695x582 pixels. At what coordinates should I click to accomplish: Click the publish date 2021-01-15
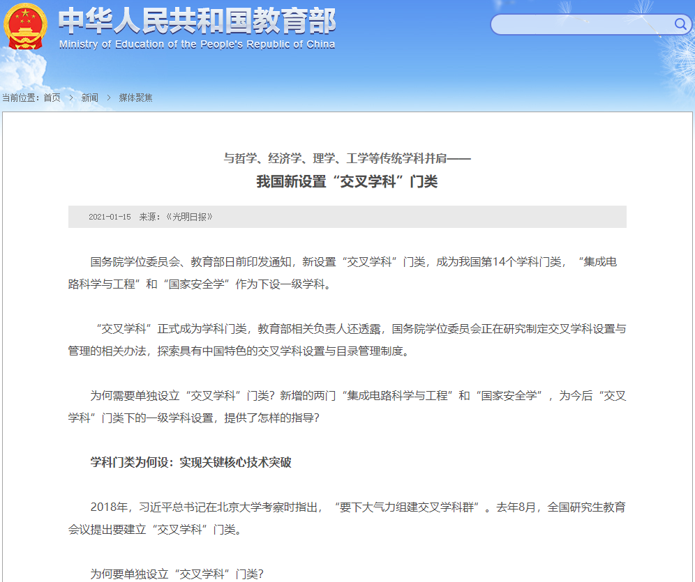coord(110,217)
